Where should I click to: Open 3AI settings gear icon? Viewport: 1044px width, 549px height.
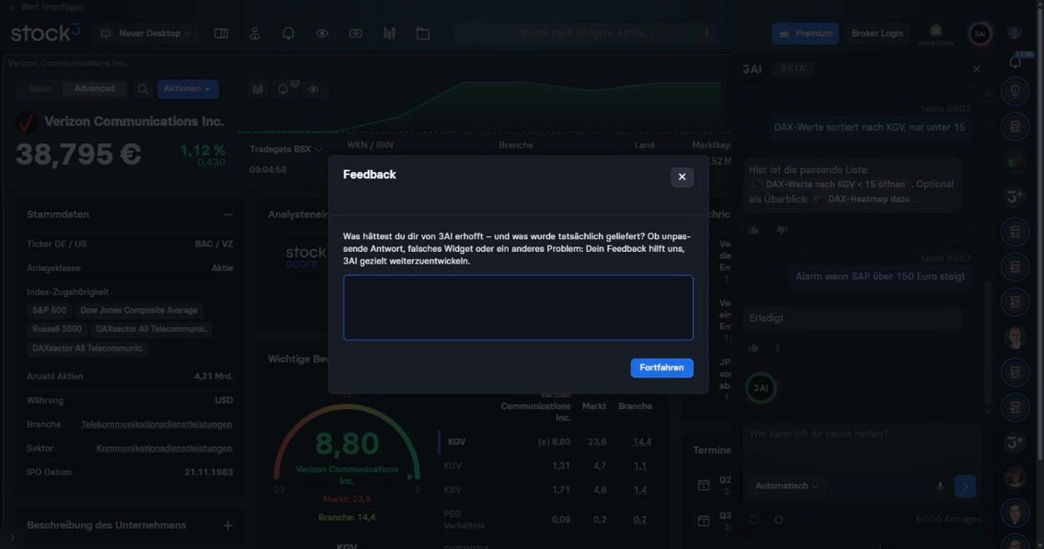(x=778, y=519)
